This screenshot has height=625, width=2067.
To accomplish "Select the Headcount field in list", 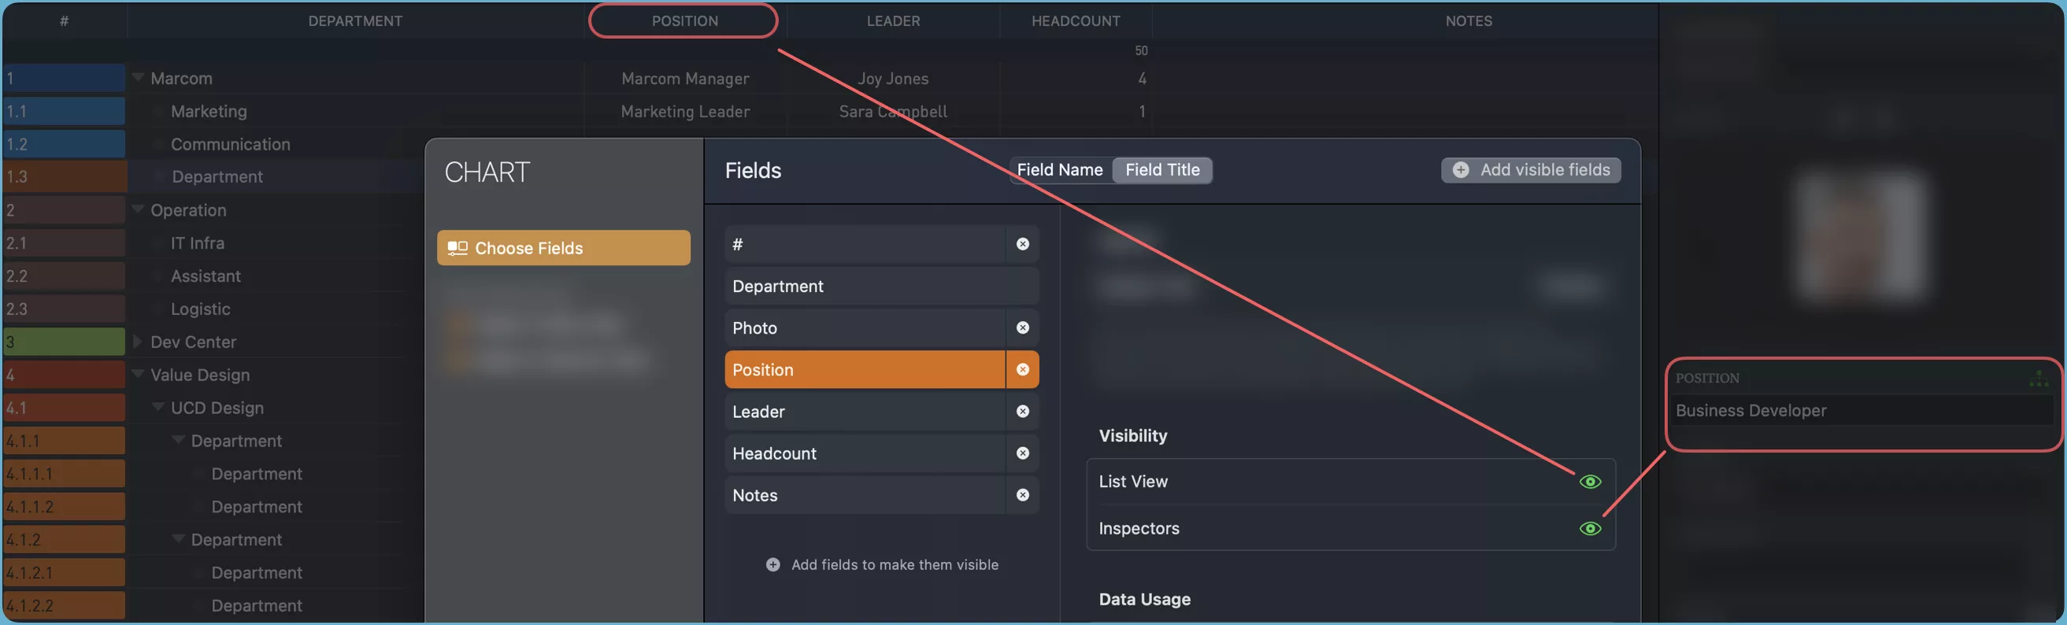I will click(865, 453).
